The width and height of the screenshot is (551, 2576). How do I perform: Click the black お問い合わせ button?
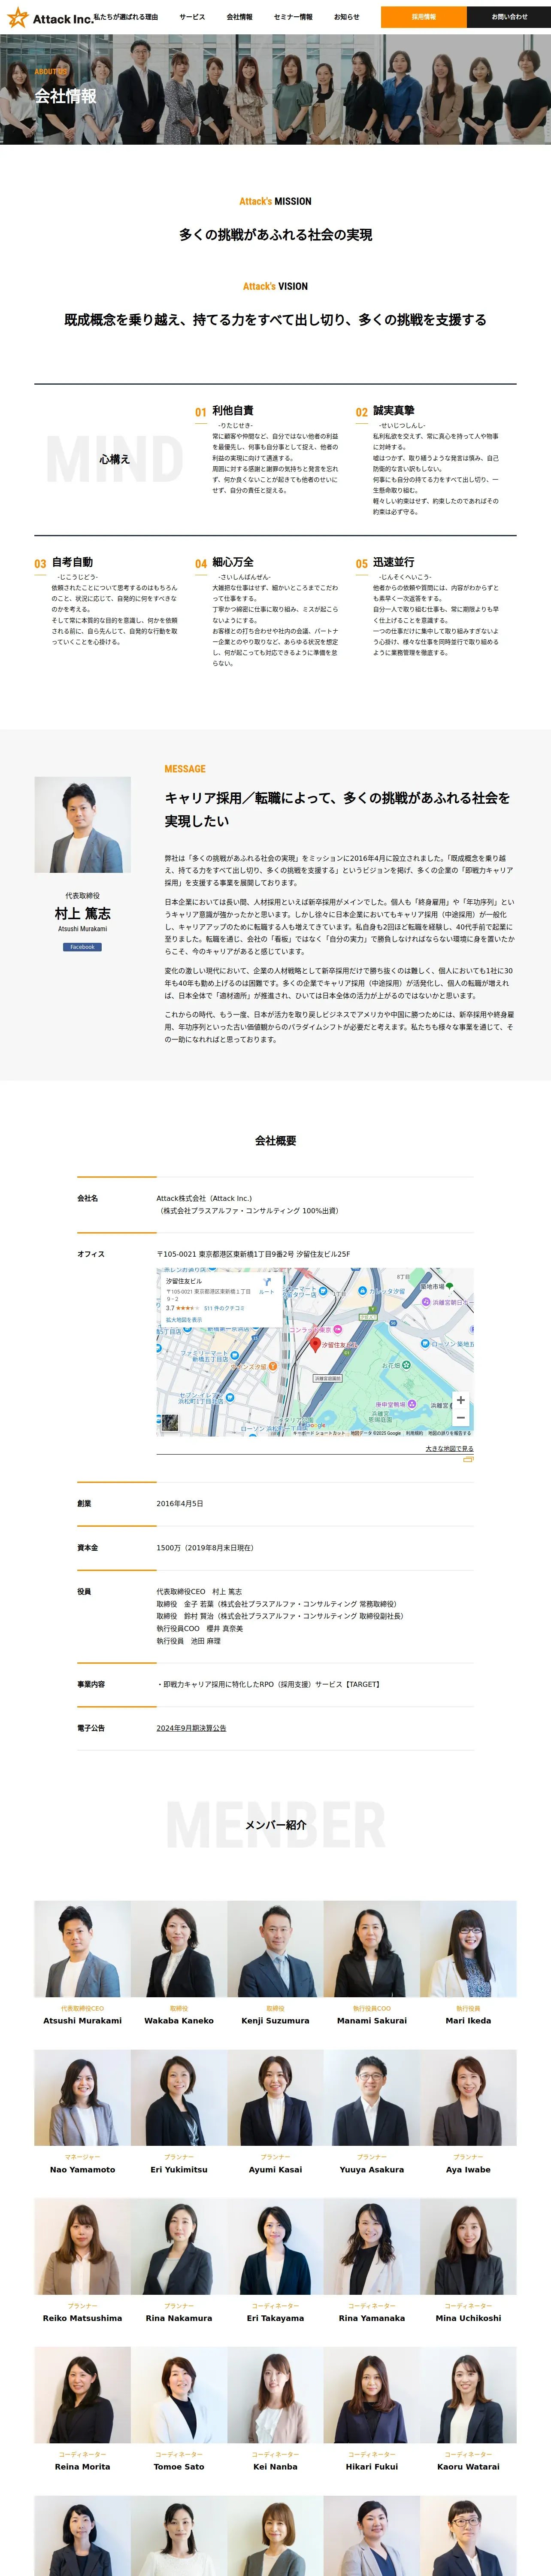click(x=509, y=17)
